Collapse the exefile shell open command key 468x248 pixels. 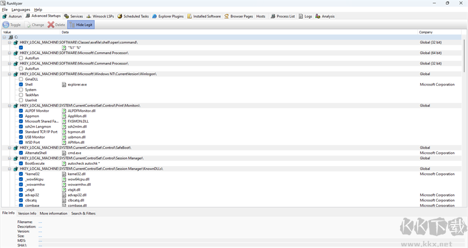pos(9,42)
